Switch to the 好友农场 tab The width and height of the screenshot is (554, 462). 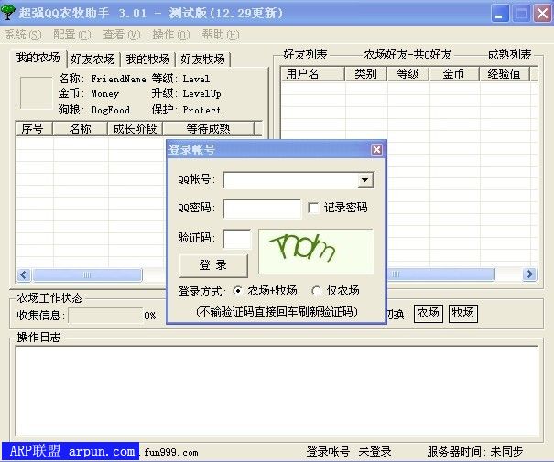[92, 59]
